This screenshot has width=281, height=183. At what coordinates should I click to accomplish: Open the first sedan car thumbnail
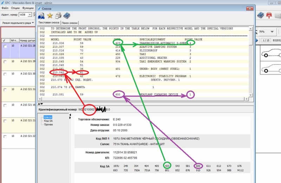(x=270, y=53)
